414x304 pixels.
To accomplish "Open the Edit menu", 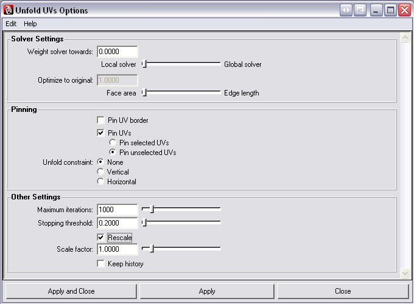I will click(x=11, y=24).
